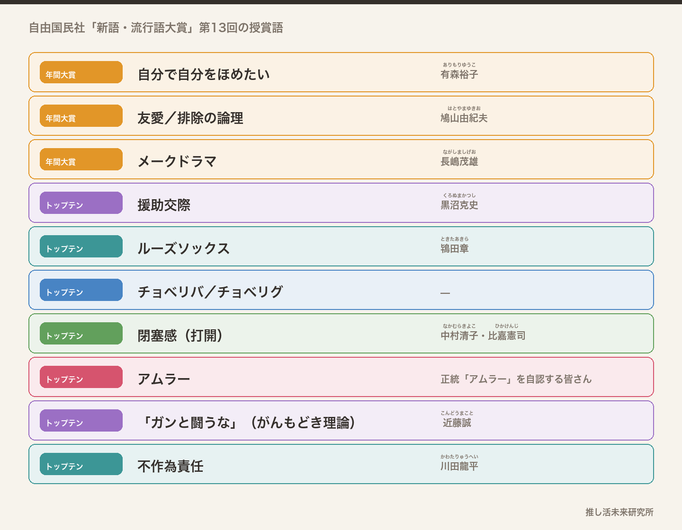Image resolution: width=682 pixels, height=530 pixels.
Task: Click the トップテン badge beside ルーズソックス
Action: (81, 247)
